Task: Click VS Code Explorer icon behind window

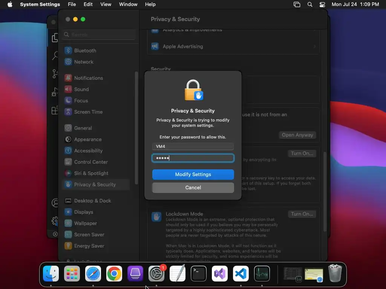Action: 55,38
